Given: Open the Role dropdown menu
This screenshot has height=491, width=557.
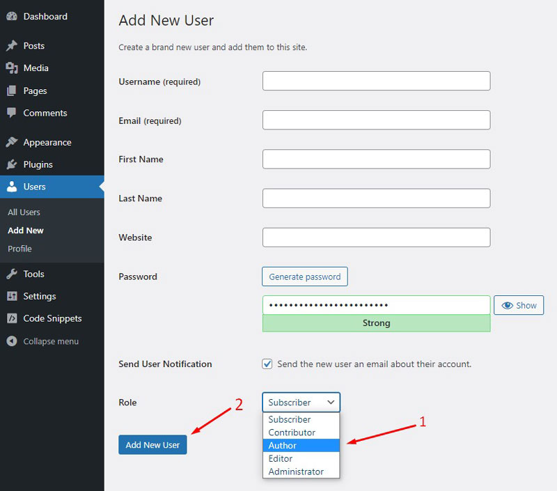Looking at the screenshot, I should pyautogui.click(x=301, y=402).
